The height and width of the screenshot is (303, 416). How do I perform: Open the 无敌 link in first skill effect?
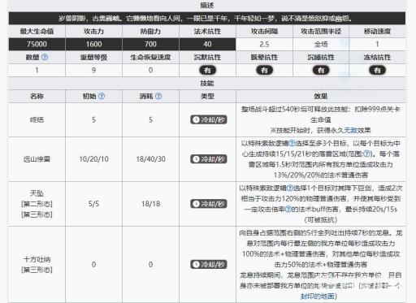(350, 130)
